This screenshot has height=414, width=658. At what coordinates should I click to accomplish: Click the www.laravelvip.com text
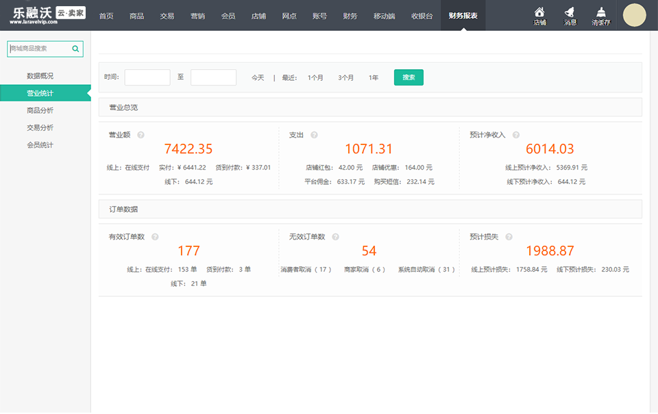(x=34, y=22)
